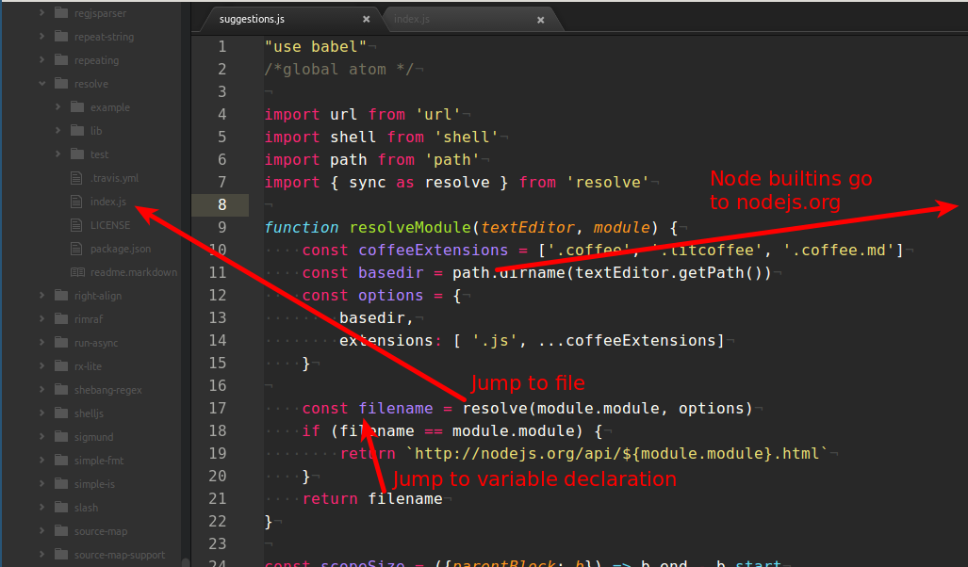Click the test folder icon
This screenshot has height=567, width=968.
coord(77,154)
